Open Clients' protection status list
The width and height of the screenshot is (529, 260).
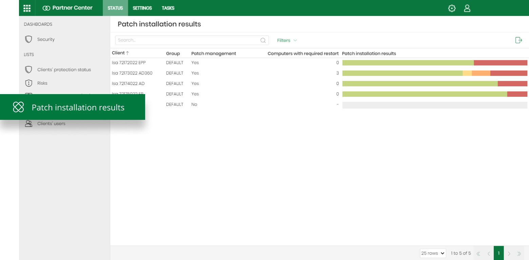tap(64, 70)
